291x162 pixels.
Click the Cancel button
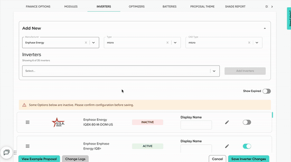click(217, 159)
